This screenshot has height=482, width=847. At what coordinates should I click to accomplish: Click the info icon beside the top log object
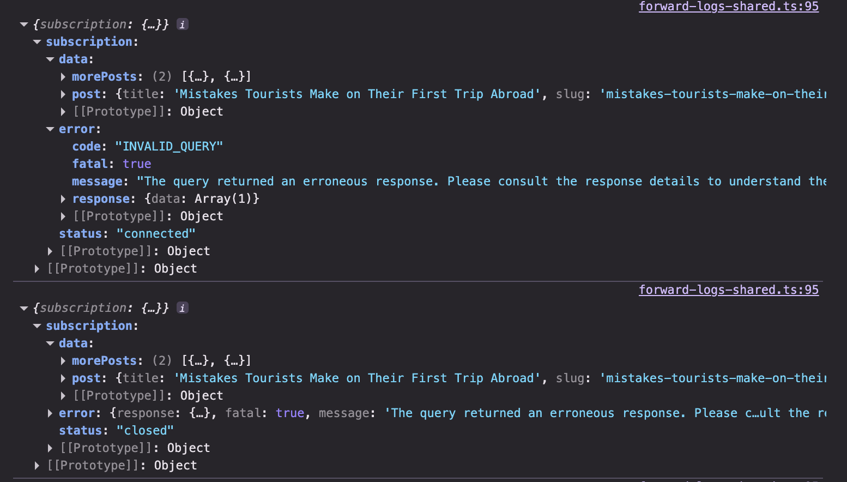[183, 25]
